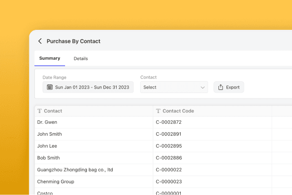Select the Bob Smith contact cell
Image resolution: width=292 pixels, height=195 pixels.
click(x=94, y=158)
